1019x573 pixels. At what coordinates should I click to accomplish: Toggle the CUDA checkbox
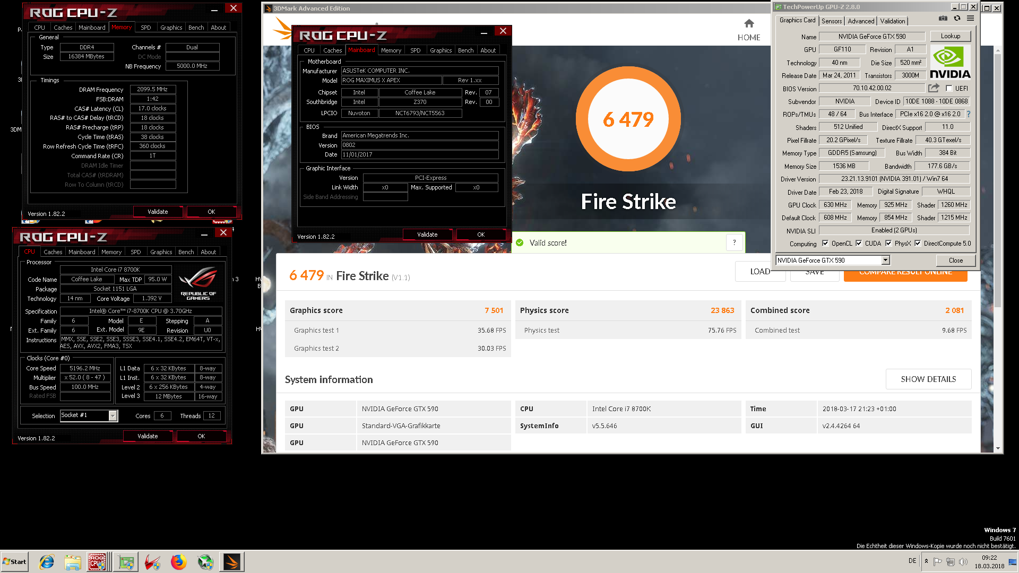pyautogui.click(x=859, y=244)
